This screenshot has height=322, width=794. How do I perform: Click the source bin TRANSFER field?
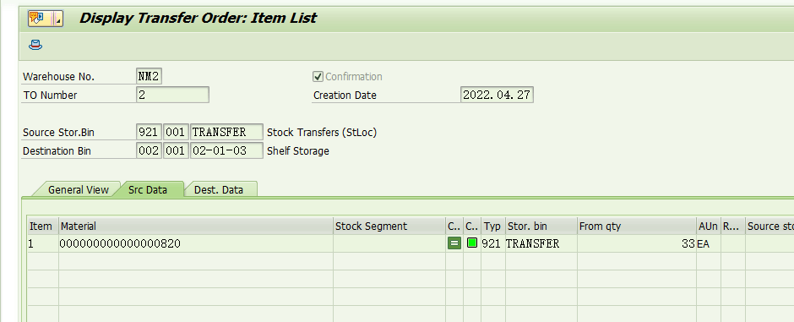coord(227,132)
